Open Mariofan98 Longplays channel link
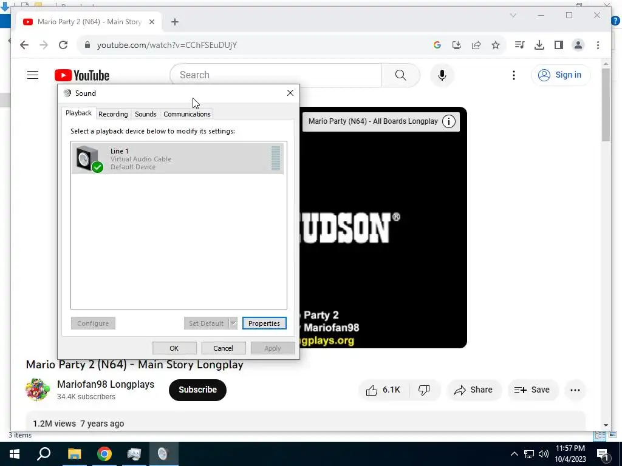 [x=106, y=384]
